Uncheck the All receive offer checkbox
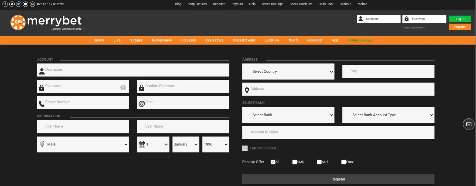The image size is (476, 186). point(273,162)
